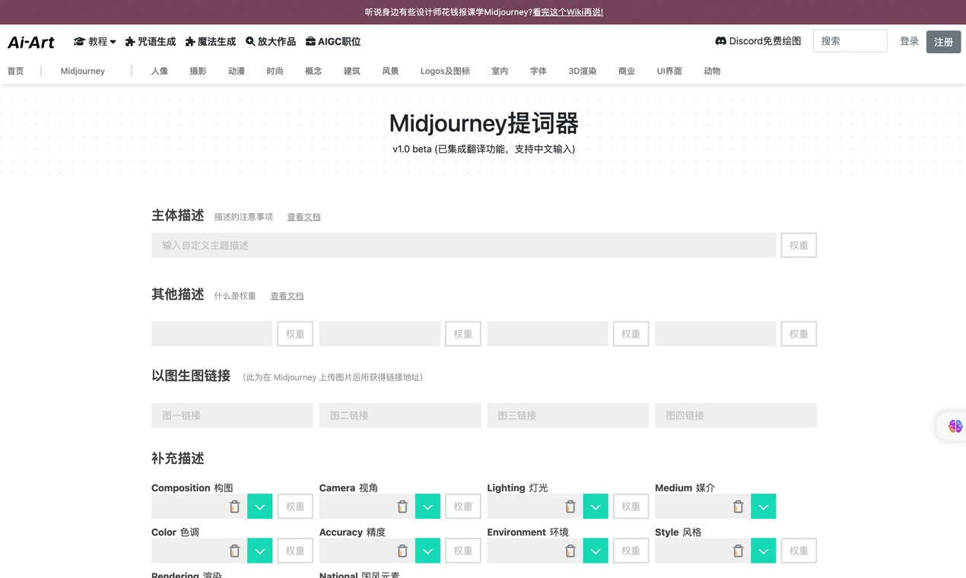966x578 pixels.
Task: Open Discord免费绘图 link
Action: pyautogui.click(x=758, y=41)
